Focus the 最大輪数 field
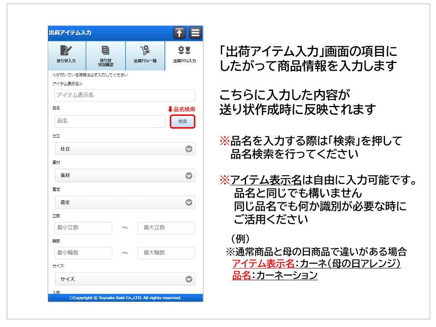 [x=166, y=253]
